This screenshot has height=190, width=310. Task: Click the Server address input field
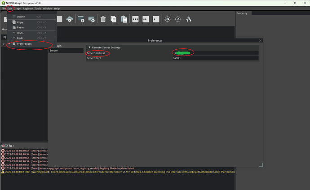[216, 53]
